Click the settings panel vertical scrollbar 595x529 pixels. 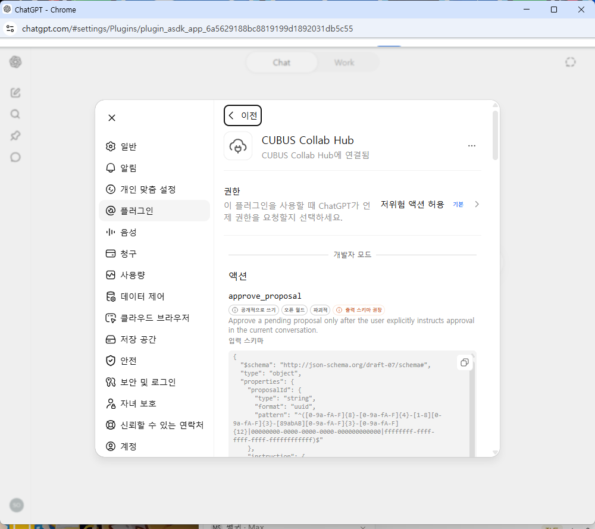[495, 134]
